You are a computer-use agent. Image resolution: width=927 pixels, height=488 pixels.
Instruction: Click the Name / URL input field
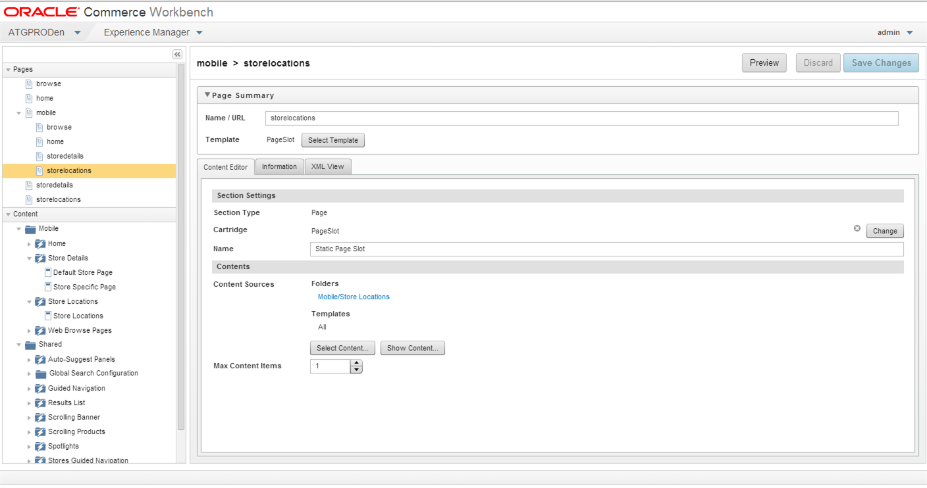click(582, 118)
